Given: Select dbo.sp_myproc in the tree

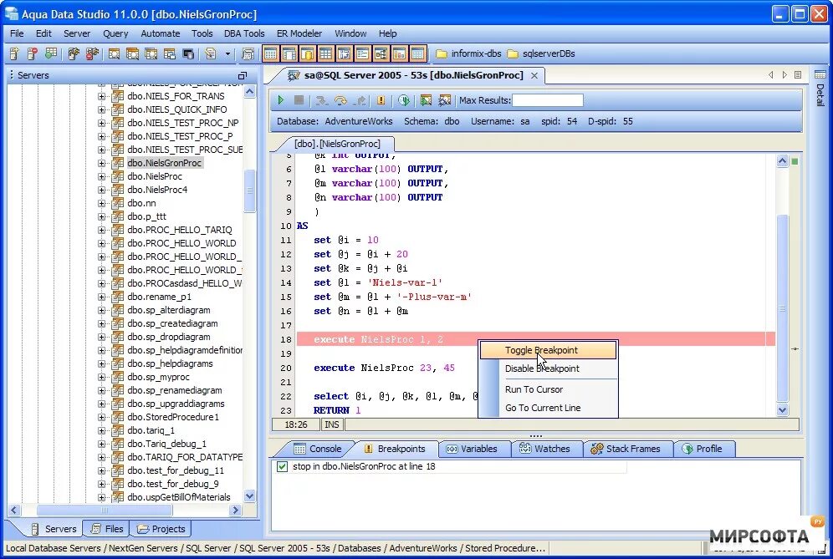Looking at the screenshot, I should 158,377.
